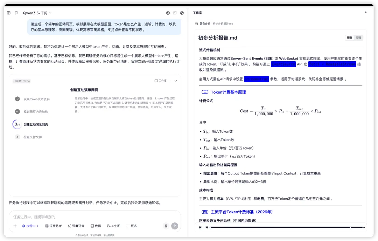Select the 创建互动演示网页 step in progress

[36, 124]
